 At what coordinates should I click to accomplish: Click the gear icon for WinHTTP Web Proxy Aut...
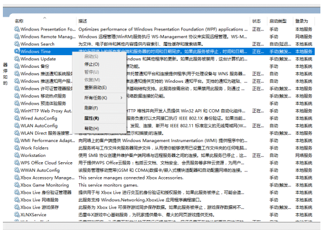point(17,110)
